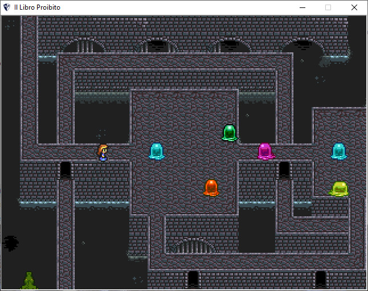Click the magenta slime enemy

click(x=266, y=151)
